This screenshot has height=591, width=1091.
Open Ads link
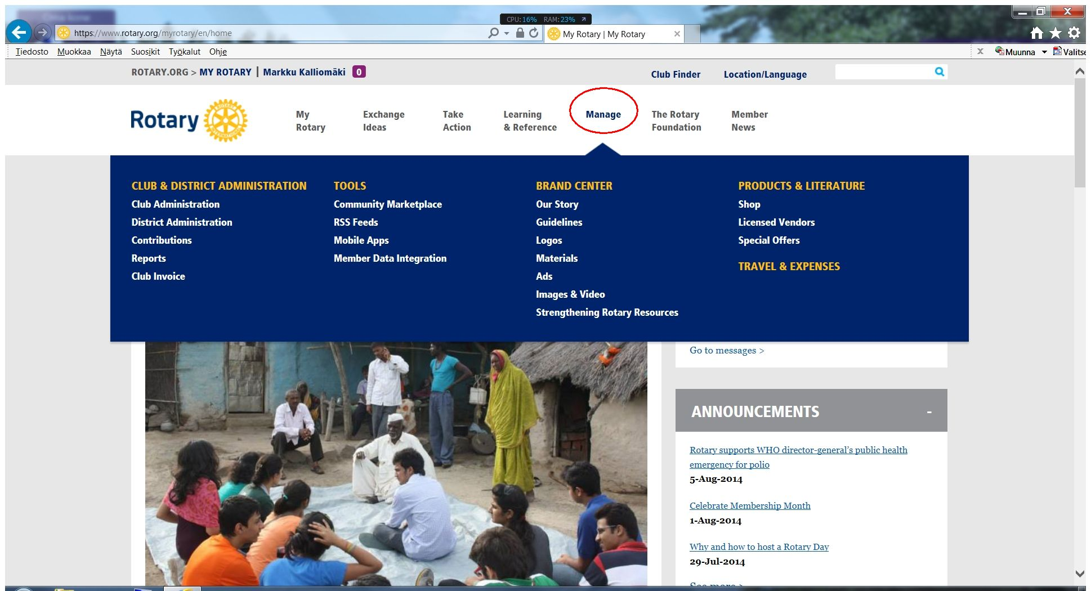[544, 276]
